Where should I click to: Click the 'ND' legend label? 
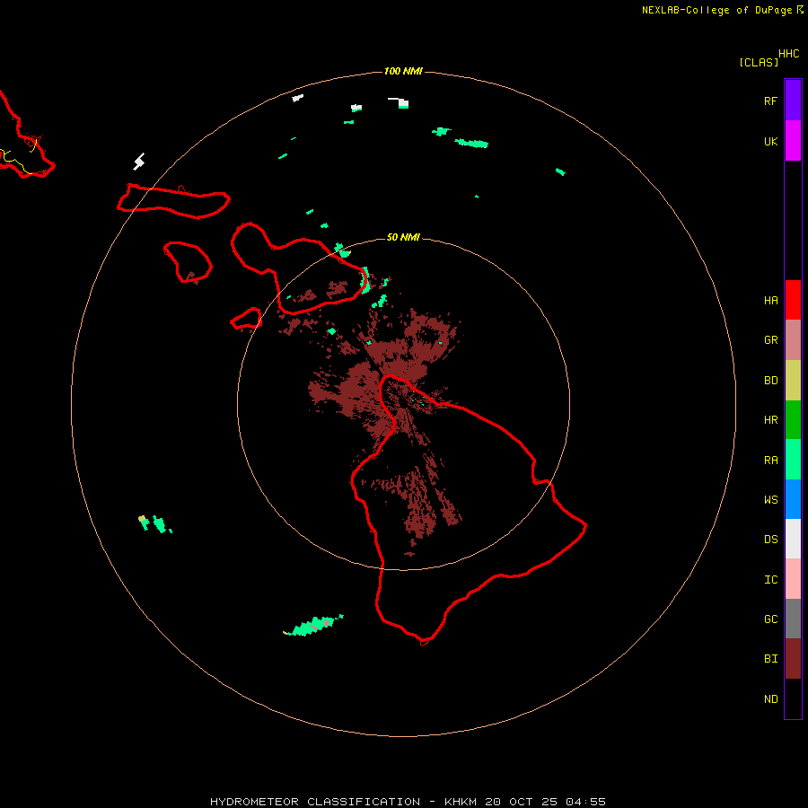coord(771,699)
